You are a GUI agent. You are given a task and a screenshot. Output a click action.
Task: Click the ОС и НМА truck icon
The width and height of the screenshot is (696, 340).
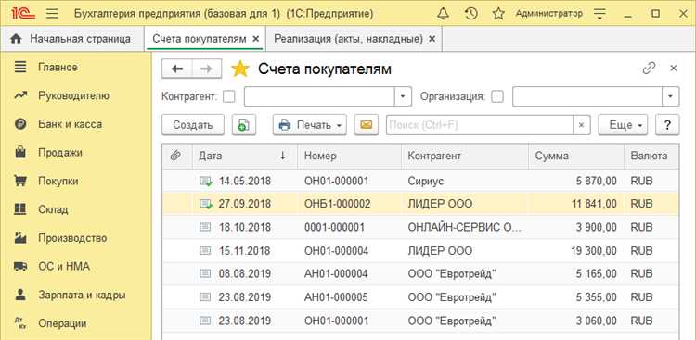(x=20, y=267)
